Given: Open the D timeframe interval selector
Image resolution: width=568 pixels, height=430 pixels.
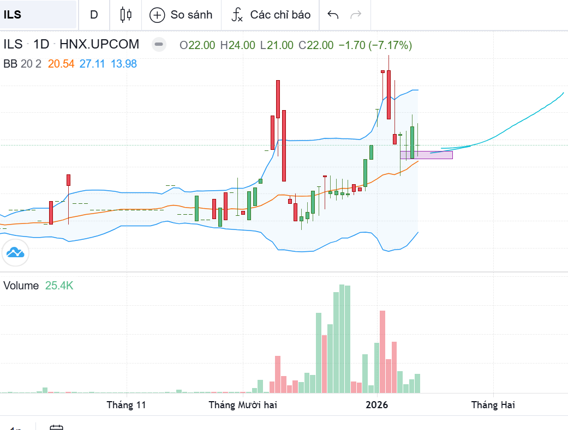Looking at the screenshot, I should point(94,15).
